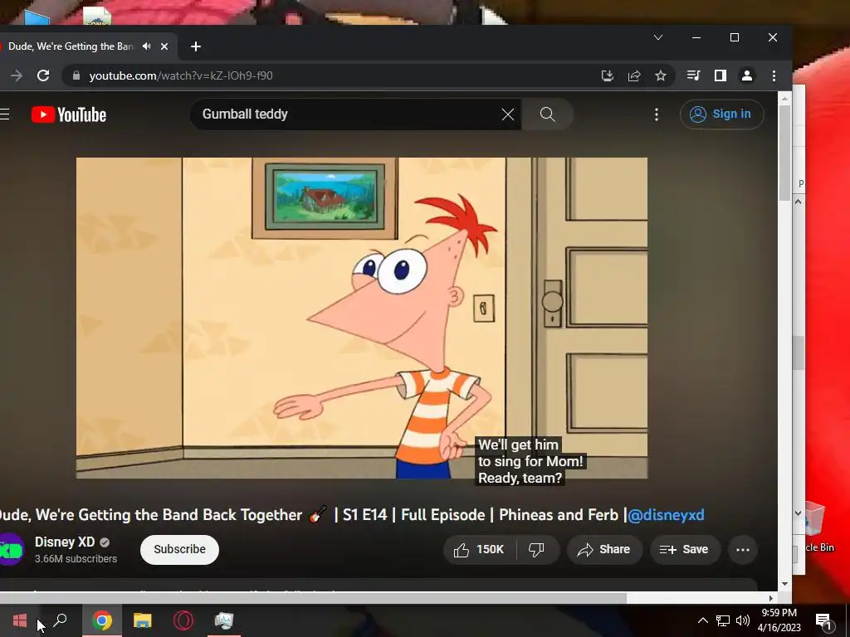
Task: Open volume control in tray
Action: point(743,620)
